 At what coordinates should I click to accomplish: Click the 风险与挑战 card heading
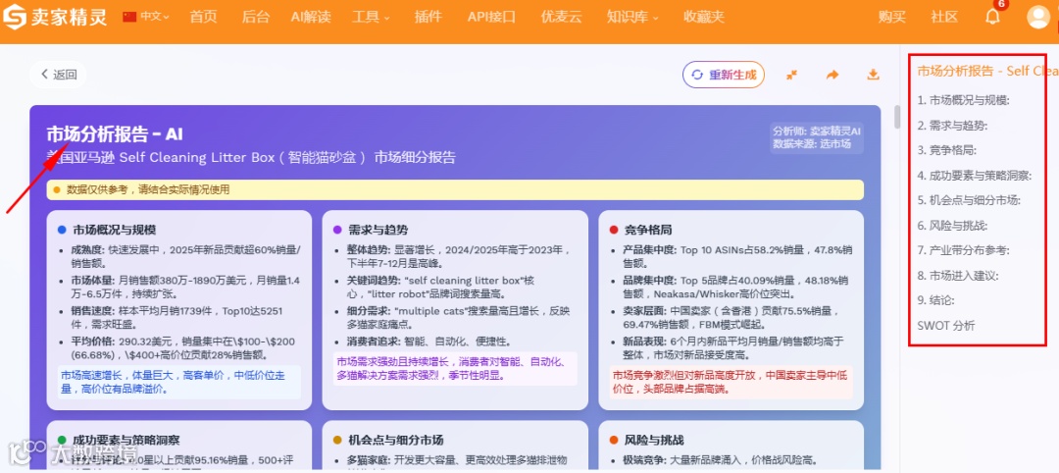tap(654, 441)
